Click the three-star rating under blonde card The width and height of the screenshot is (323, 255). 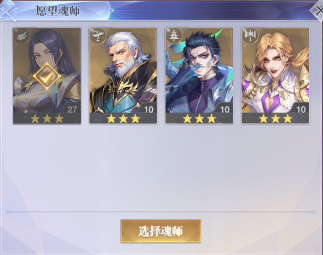point(276,118)
